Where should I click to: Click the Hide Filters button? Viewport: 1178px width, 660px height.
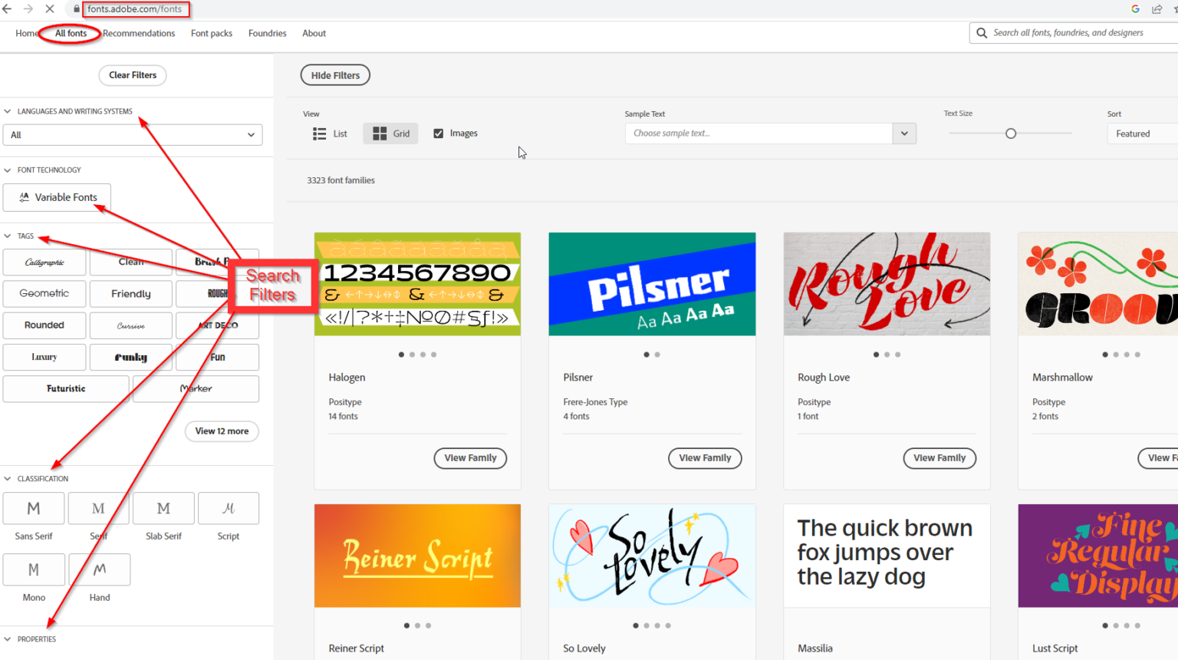335,75
